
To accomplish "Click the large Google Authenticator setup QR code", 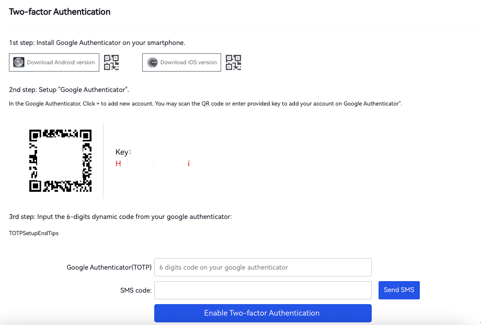I will (61, 160).
